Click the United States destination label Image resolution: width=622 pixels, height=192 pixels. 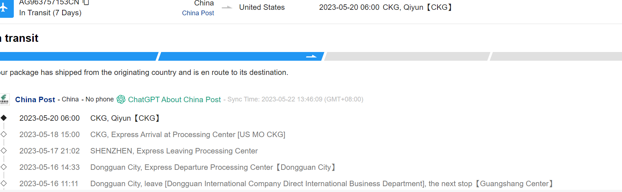click(262, 7)
